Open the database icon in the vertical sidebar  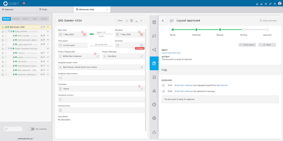coord(154,22)
